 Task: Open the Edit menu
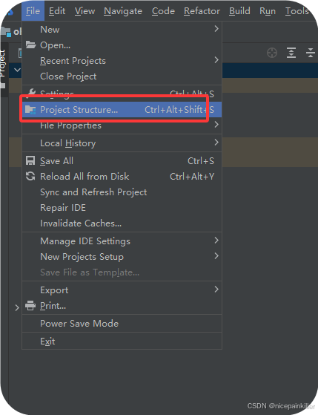point(57,11)
